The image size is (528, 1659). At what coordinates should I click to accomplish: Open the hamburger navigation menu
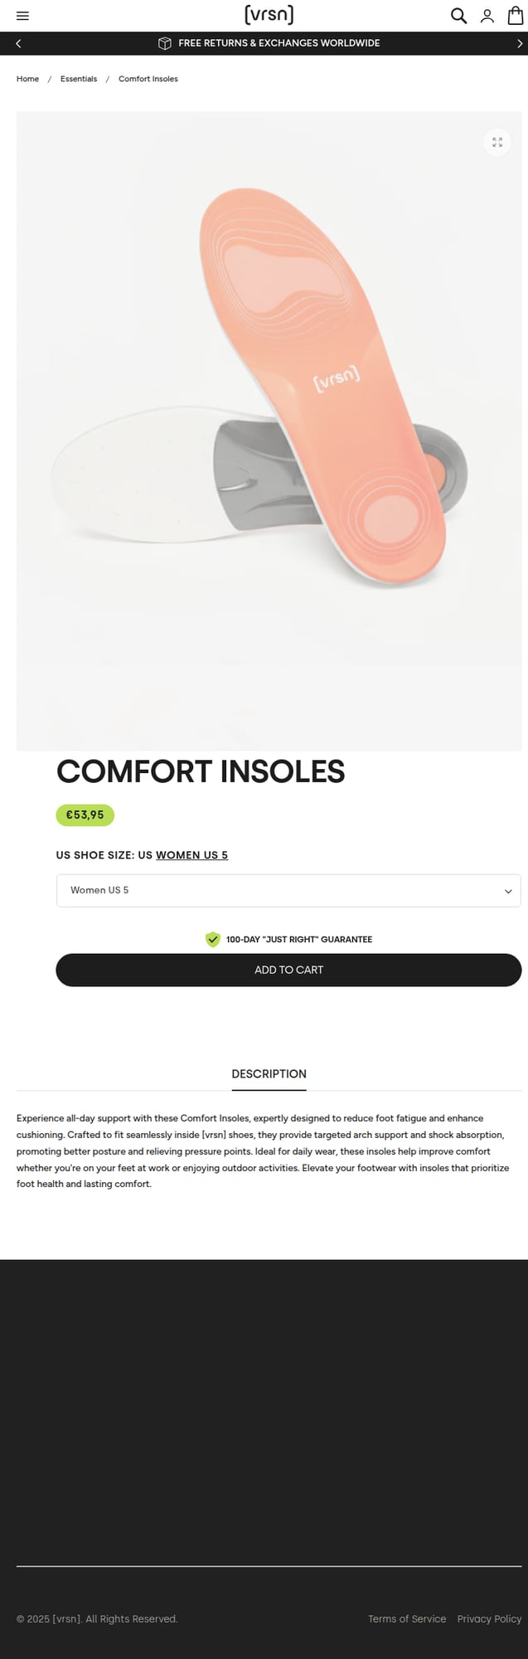click(22, 16)
